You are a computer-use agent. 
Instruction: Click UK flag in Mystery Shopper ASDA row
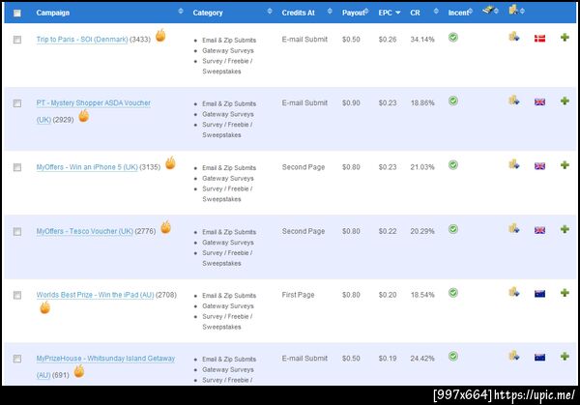tap(539, 102)
